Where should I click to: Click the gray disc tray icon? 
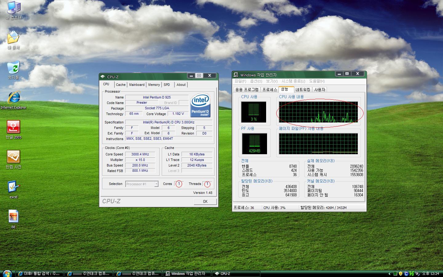pos(417,274)
